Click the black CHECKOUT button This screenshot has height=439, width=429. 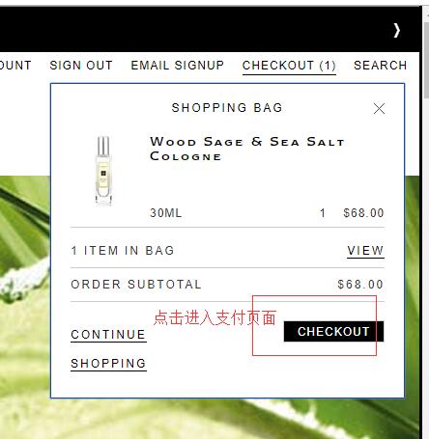[333, 331]
